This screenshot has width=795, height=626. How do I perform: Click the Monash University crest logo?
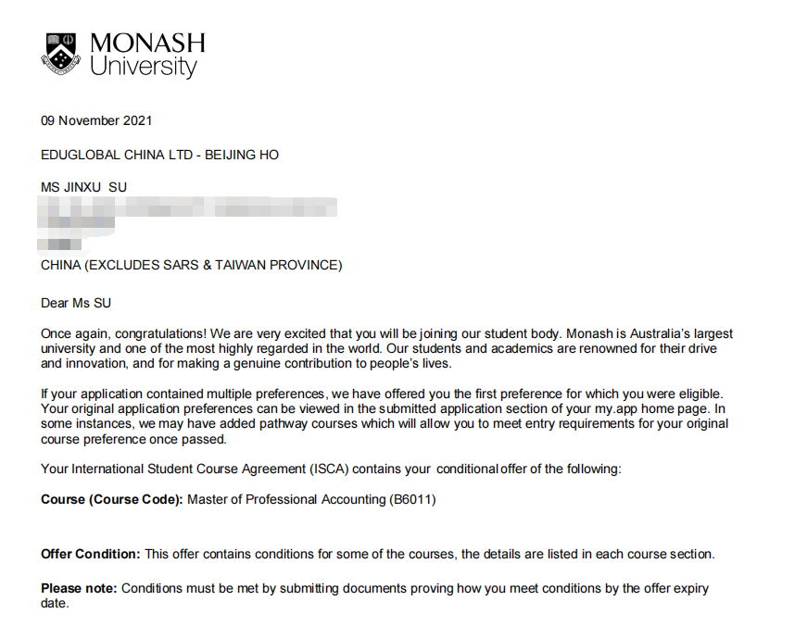[61, 53]
